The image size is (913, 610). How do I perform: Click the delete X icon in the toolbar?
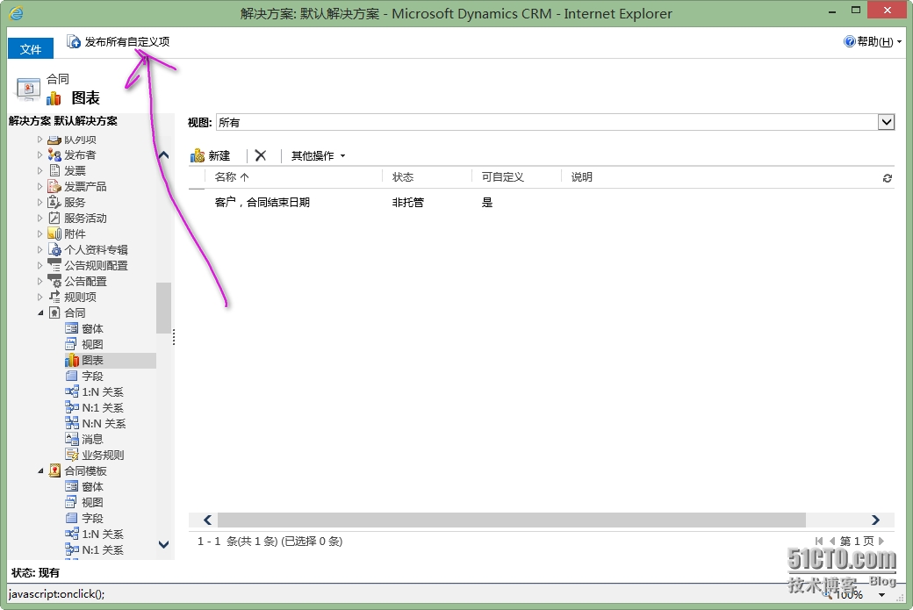click(x=260, y=155)
